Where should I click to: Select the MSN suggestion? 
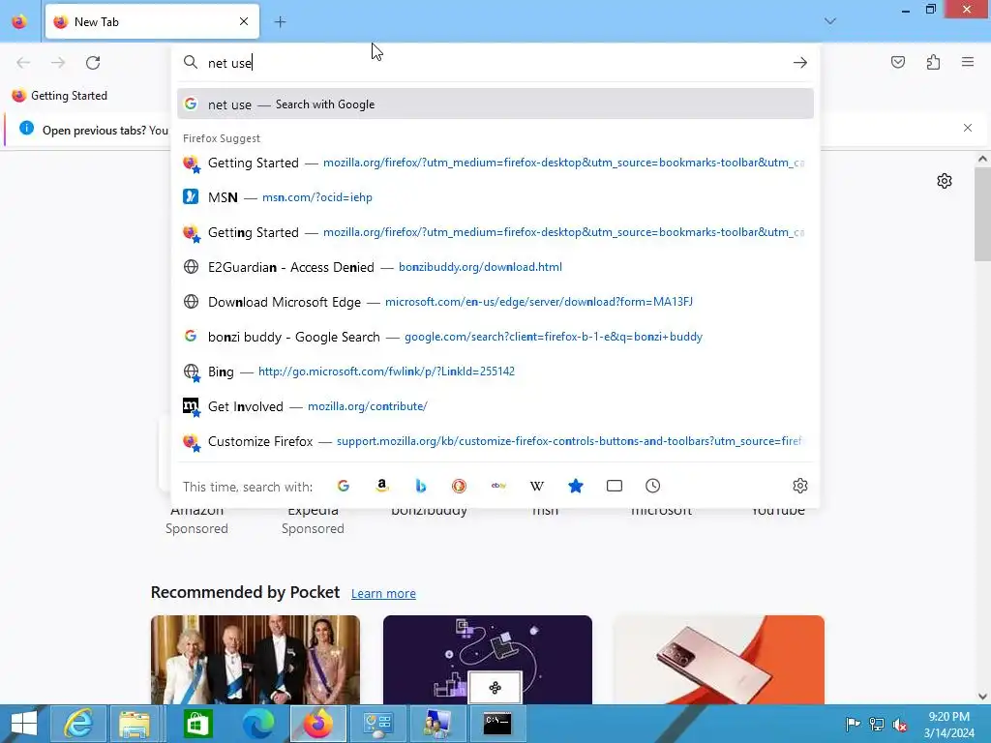pyautogui.click(x=495, y=197)
